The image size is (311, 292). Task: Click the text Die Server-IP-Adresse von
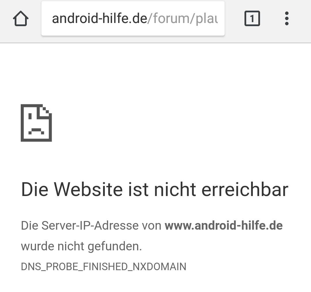tap(91, 226)
